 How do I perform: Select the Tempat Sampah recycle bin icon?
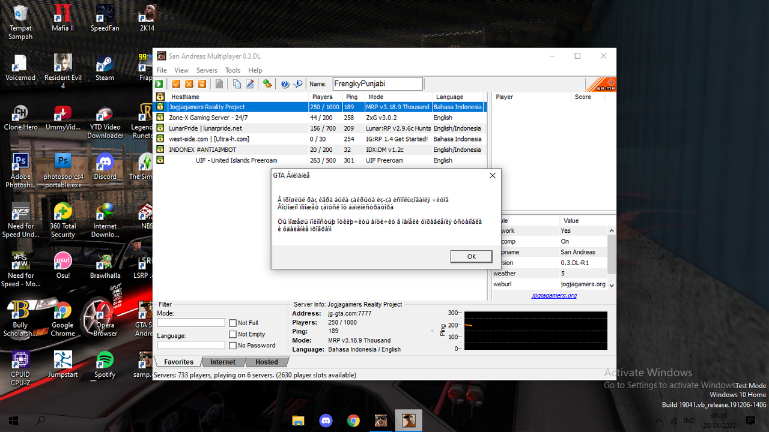[x=20, y=23]
